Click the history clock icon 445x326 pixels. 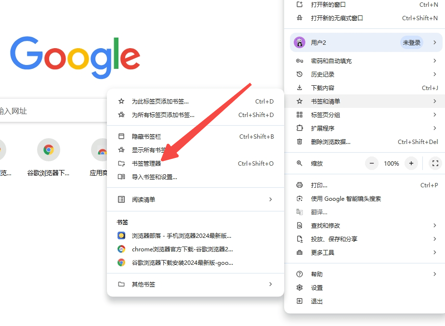pyautogui.click(x=300, y=74)
